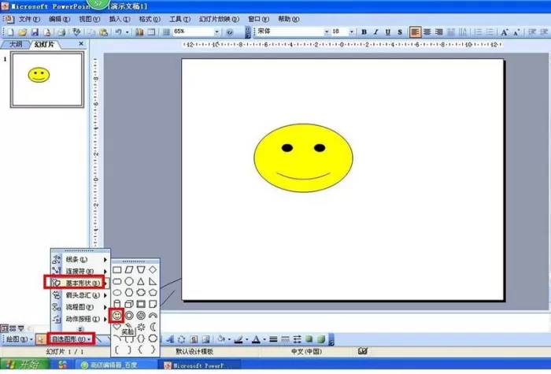The image size is (551, 374).
Task: Select the smiley face shape
Action: click(116, 315)
